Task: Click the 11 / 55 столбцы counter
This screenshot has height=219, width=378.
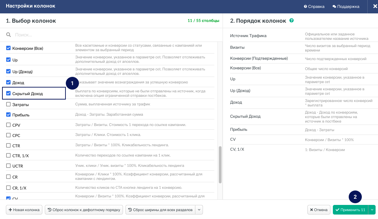Action: coord(203,21)
